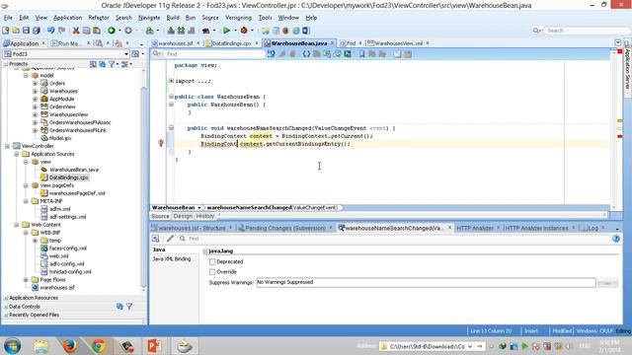This screenshot has height=355, width=632.
Task: Click the filter funnel icon in Projects header
Action: click(112, 64)
